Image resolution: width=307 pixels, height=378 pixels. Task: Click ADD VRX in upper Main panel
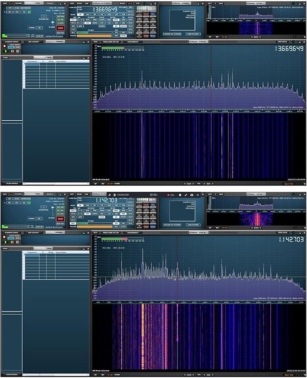pyautogui.click(x=60, y=16)
